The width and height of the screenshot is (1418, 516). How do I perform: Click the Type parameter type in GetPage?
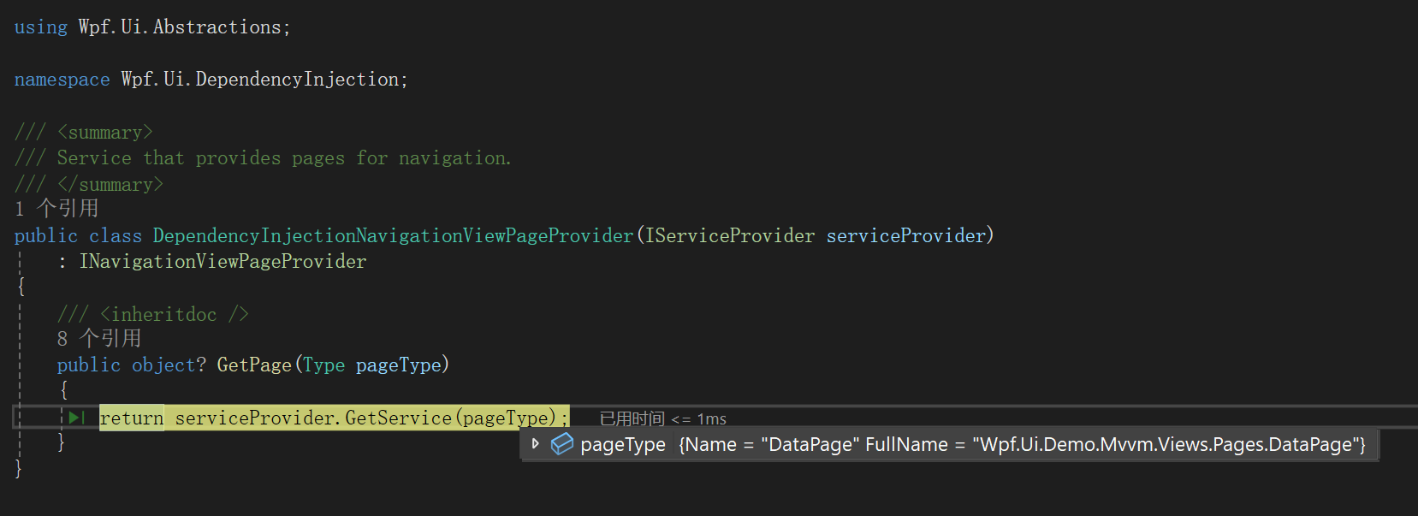[323, 365]
